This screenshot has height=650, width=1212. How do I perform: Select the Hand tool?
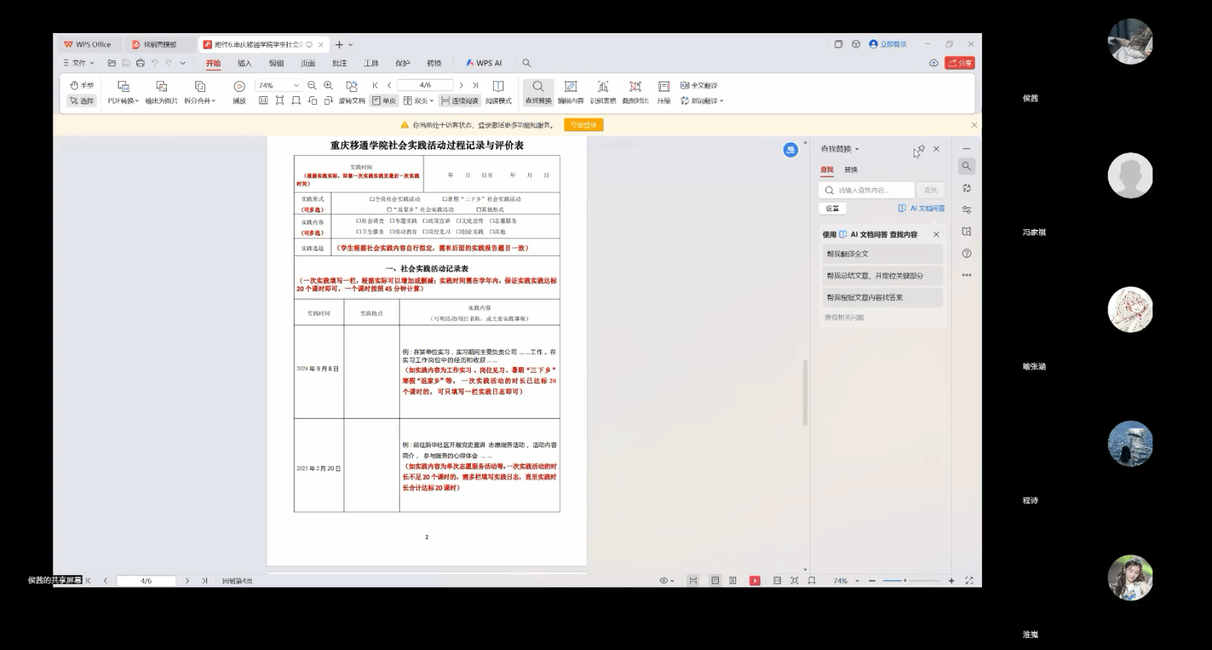click(x=81, y=85)
